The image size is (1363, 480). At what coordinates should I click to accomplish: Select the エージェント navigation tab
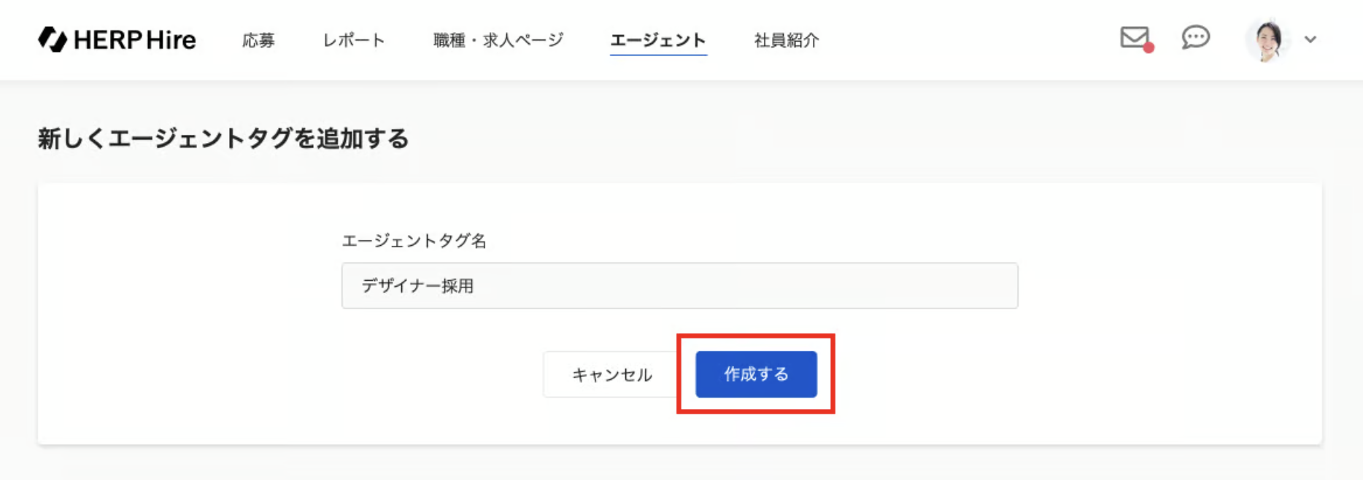(658, 40)
